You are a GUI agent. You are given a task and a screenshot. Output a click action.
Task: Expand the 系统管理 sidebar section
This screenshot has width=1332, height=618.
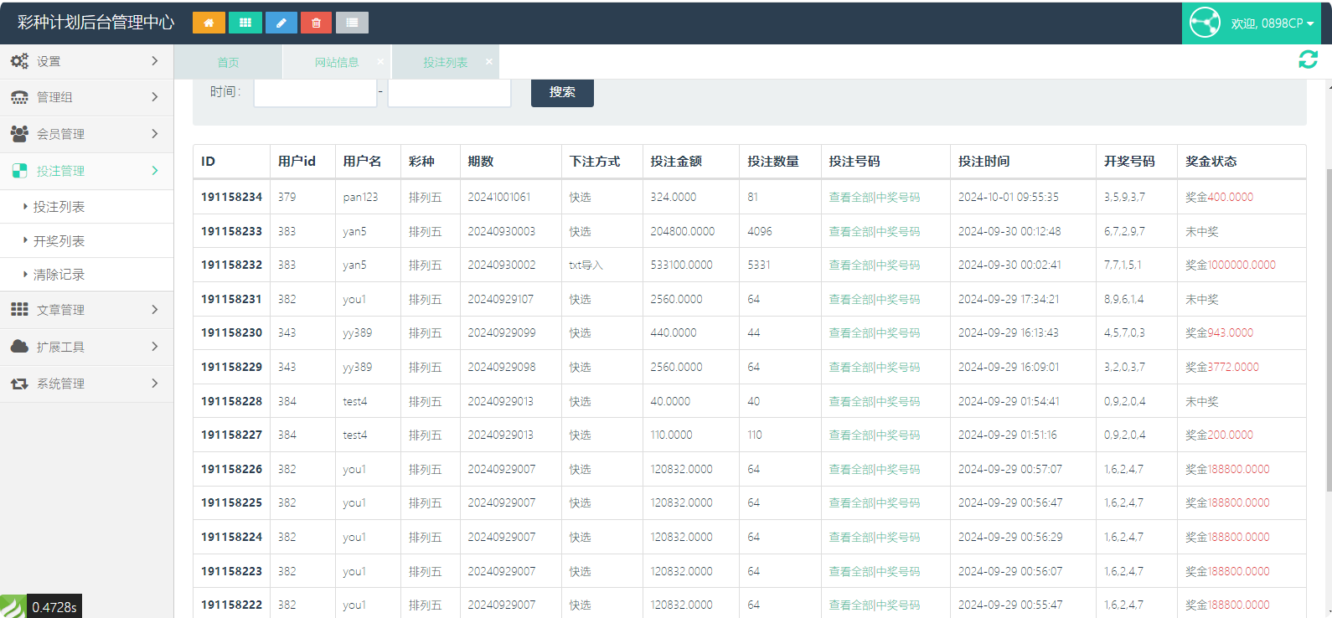tap(86, 384)
